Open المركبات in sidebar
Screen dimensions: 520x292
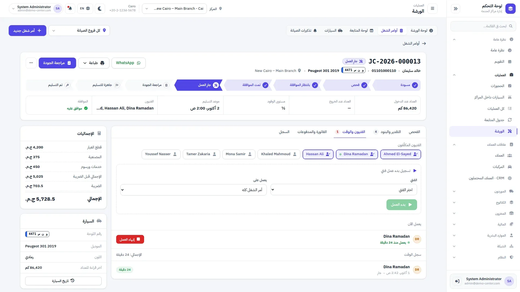click(x=483, y=167)
